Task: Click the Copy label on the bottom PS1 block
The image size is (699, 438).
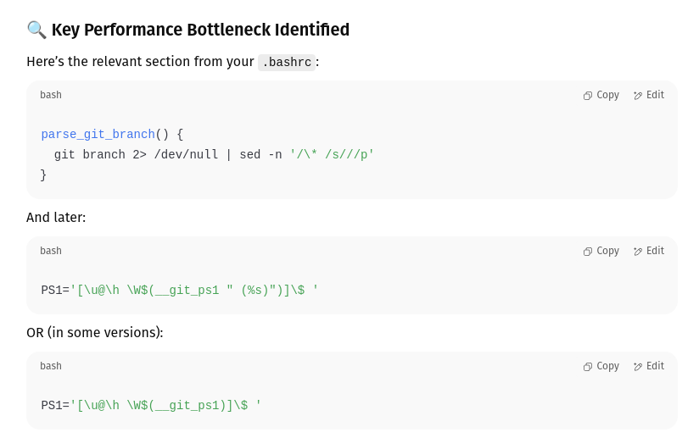Action: pos(607,366)
